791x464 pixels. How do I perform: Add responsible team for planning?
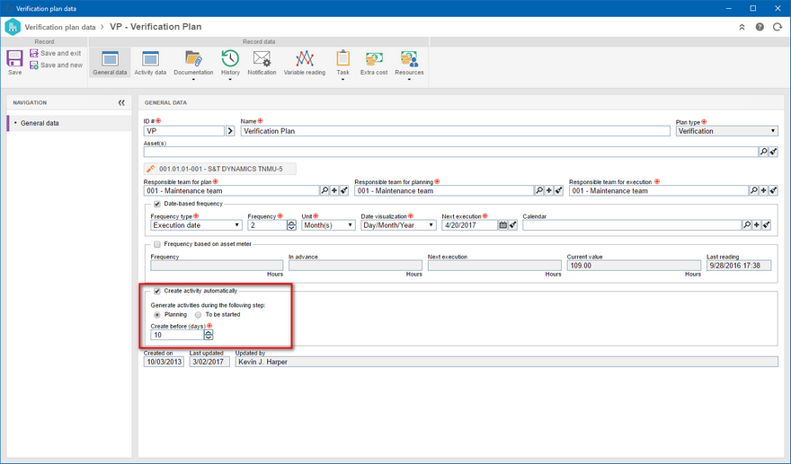click(x=549, y=191)
